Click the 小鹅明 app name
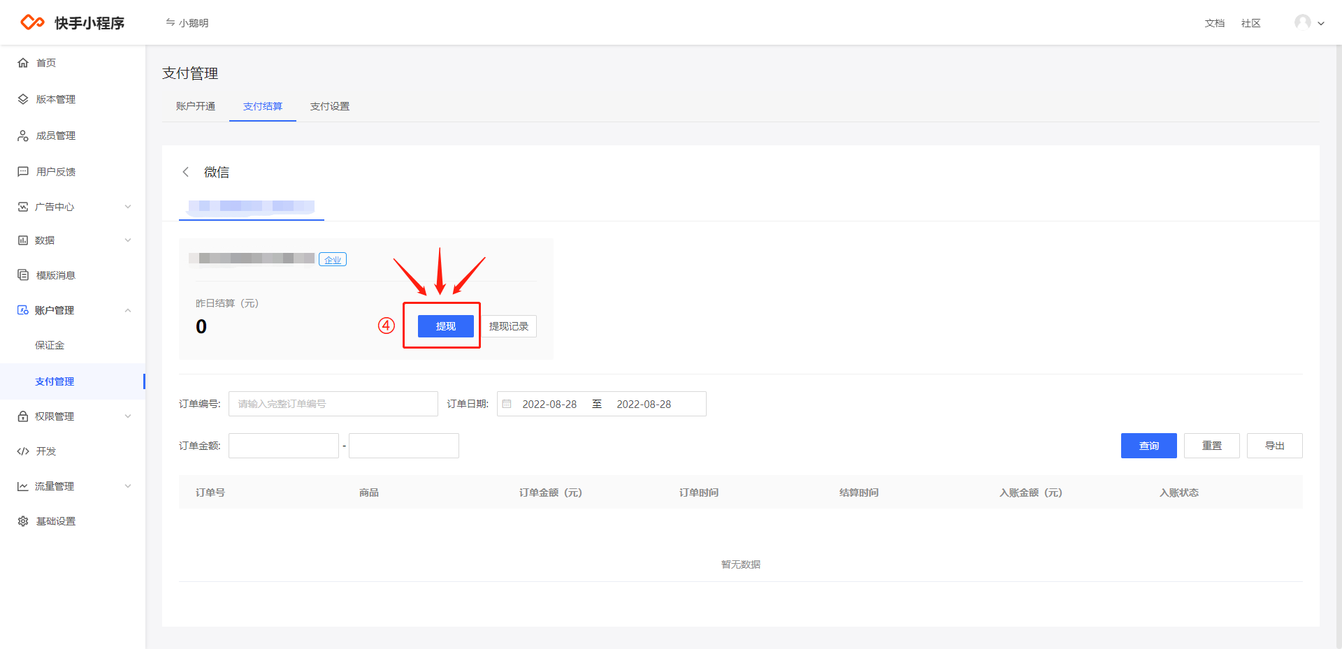This screenshot has height=649, width=1342. pos(194,23)
